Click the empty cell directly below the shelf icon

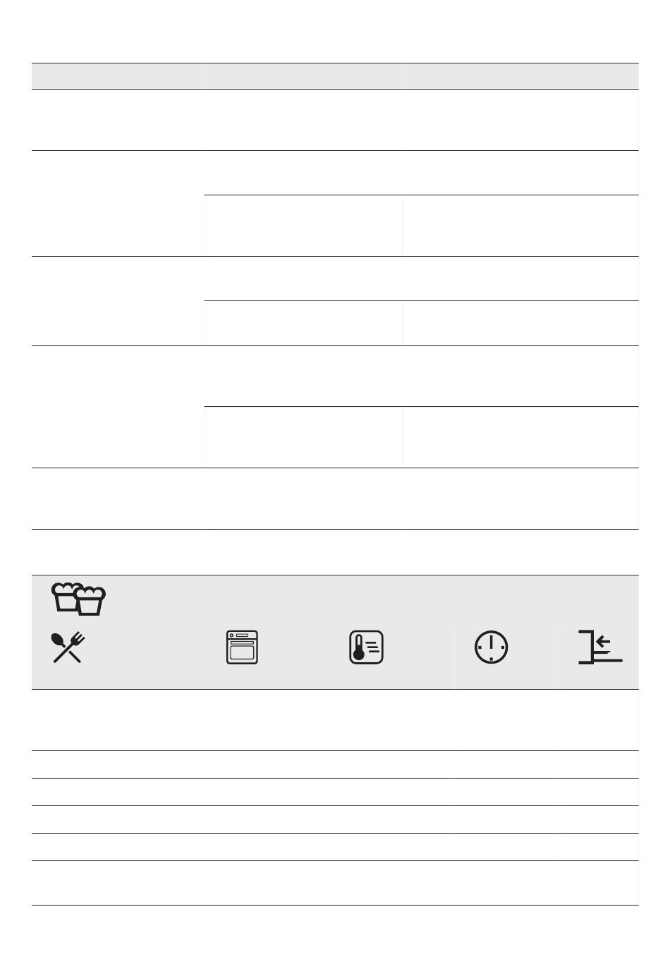click(599, 720)
